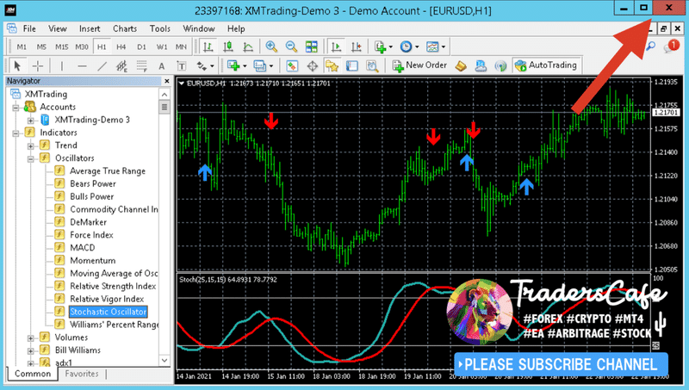Show chart as candlesticks
689x390 pixels.
[x=228, y=46]
